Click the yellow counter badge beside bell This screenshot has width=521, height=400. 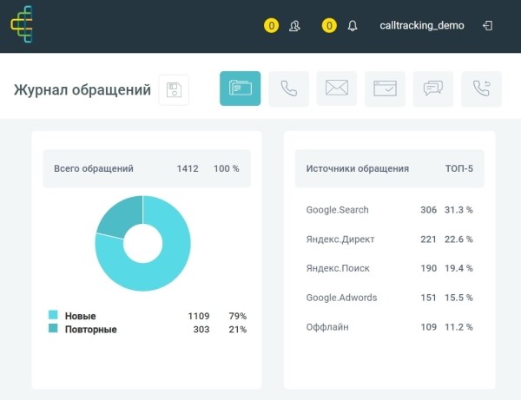(329, 26)
